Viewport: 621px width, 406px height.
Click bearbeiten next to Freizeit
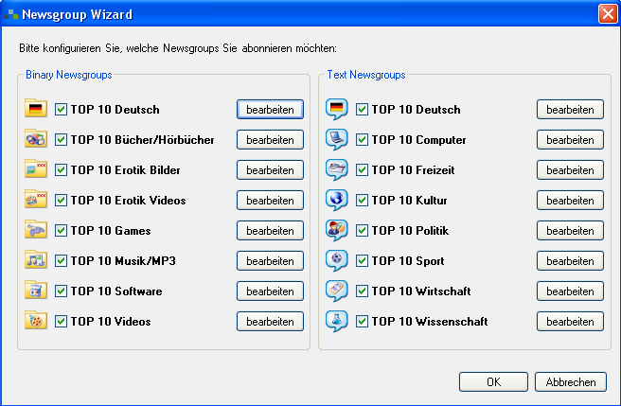pos(570,170)
